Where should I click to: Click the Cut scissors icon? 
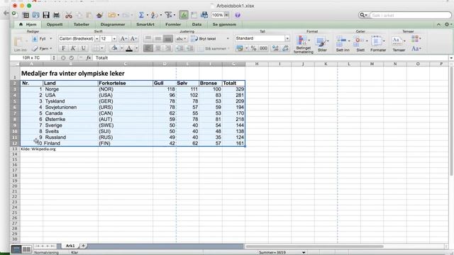pos(69,15)
